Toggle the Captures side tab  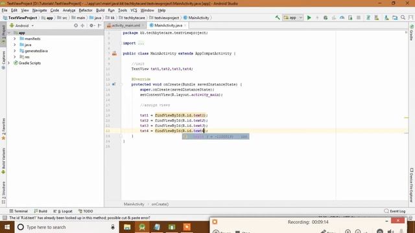coord(3,60)
